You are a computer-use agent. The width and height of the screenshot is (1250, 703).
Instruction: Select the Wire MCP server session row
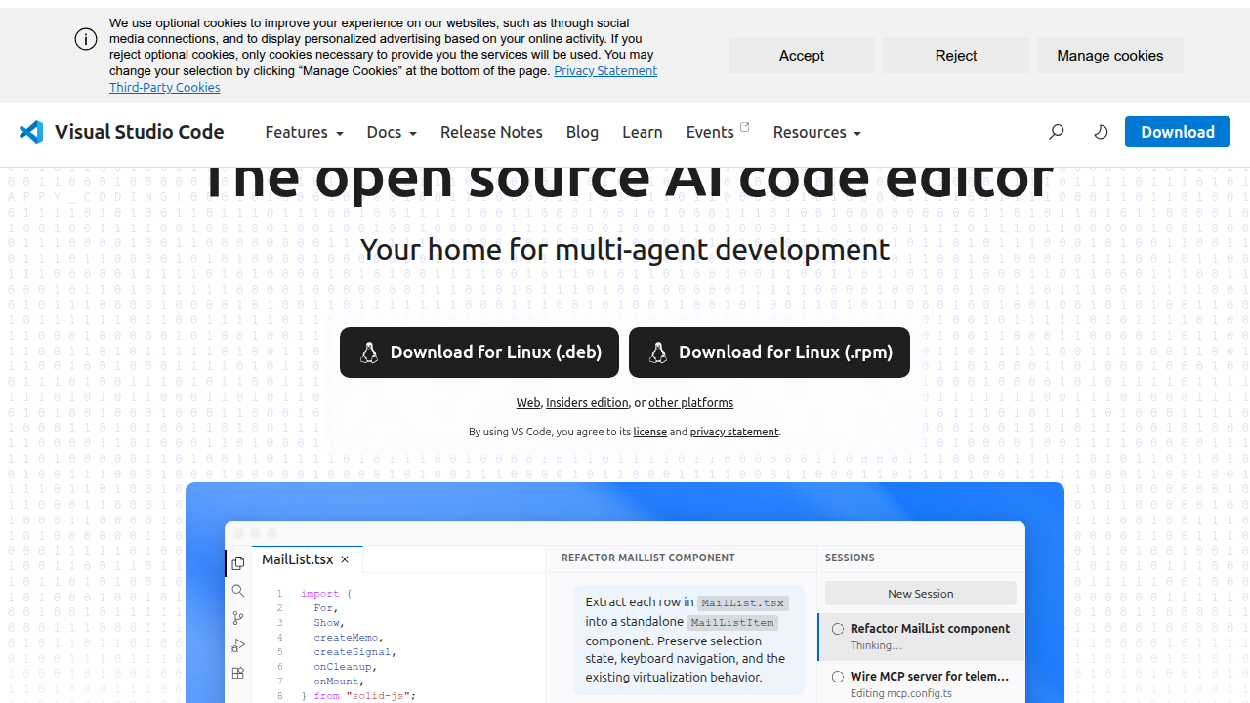click(922, 682)
